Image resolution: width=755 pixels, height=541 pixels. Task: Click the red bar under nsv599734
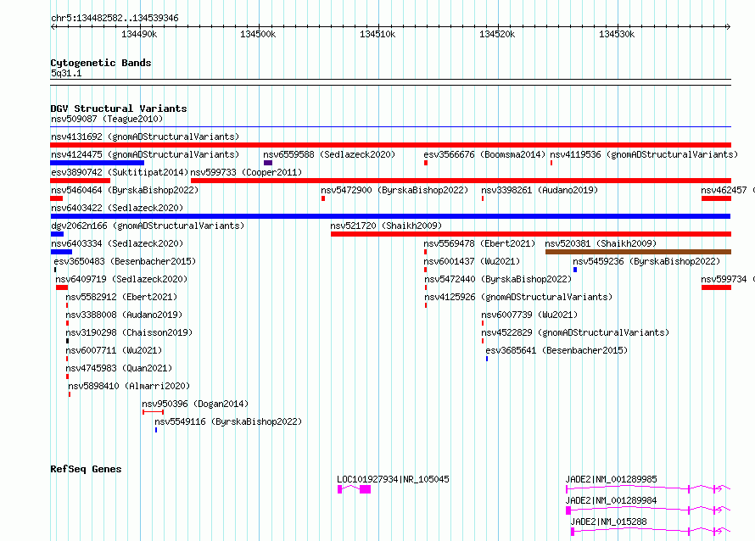pos(717,287)
